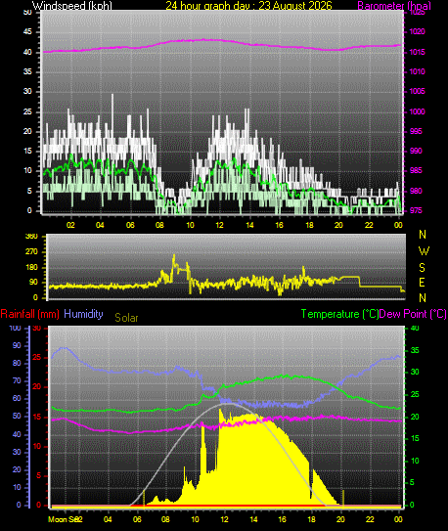
Task: Click the Rainfall (mm) legend label
Action: click(x=29, y=314)
